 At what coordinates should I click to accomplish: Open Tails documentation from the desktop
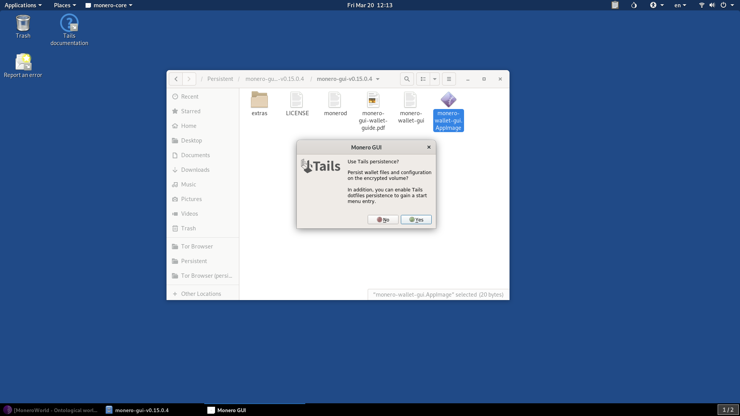(69, 23)
